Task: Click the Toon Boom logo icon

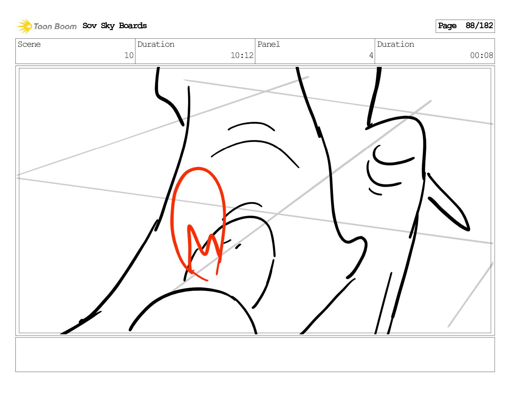Action: [24, 26]
